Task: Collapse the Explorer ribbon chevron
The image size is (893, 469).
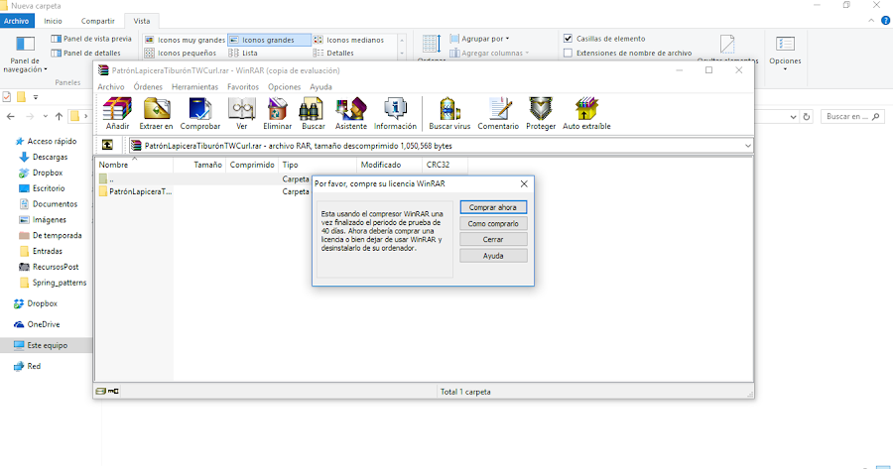Action: coord(871,21)
